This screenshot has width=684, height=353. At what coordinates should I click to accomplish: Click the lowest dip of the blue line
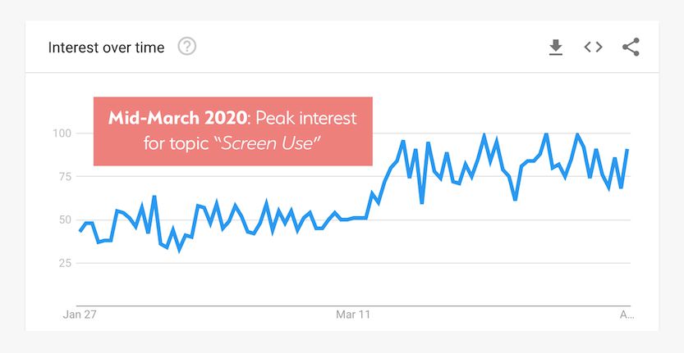point(179,249)
